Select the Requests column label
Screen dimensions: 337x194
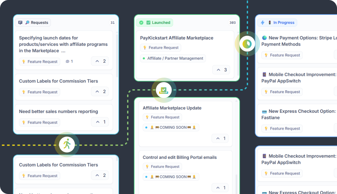click(39, 23)
